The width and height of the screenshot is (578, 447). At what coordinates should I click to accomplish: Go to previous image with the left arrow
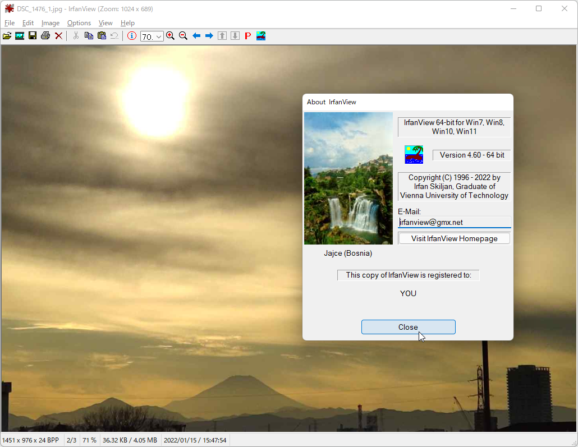click(195, 35)
